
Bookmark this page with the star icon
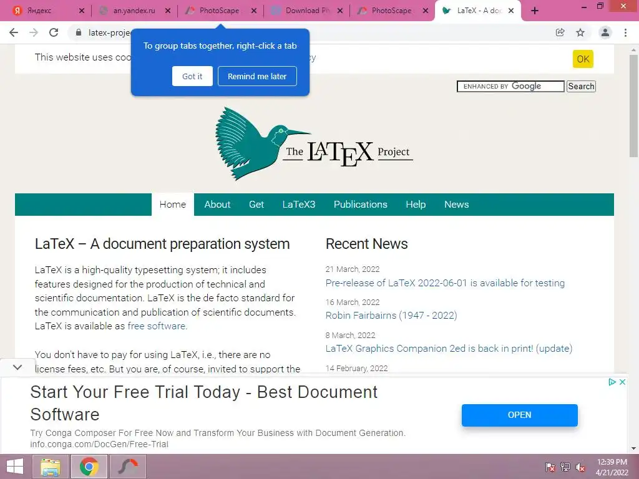580,32
